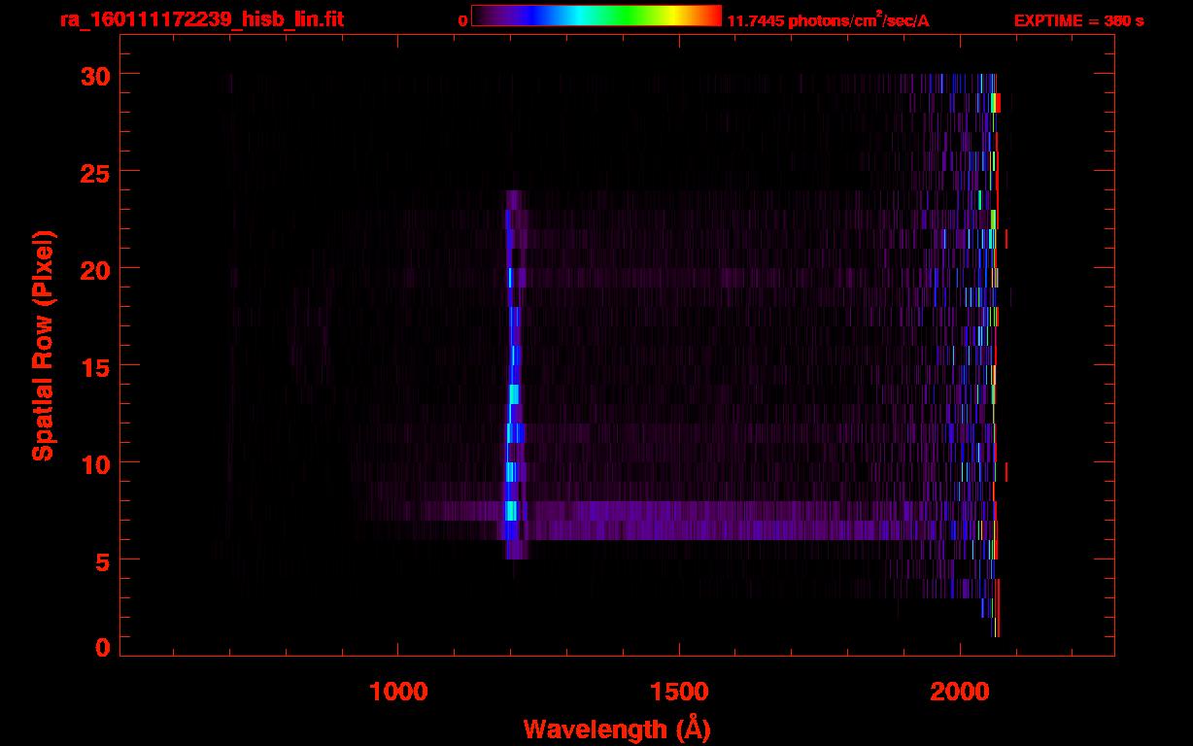Click the x-axis tick label 1500
Viewport: 1193px width, 746px height.
(x=678, y=692)
